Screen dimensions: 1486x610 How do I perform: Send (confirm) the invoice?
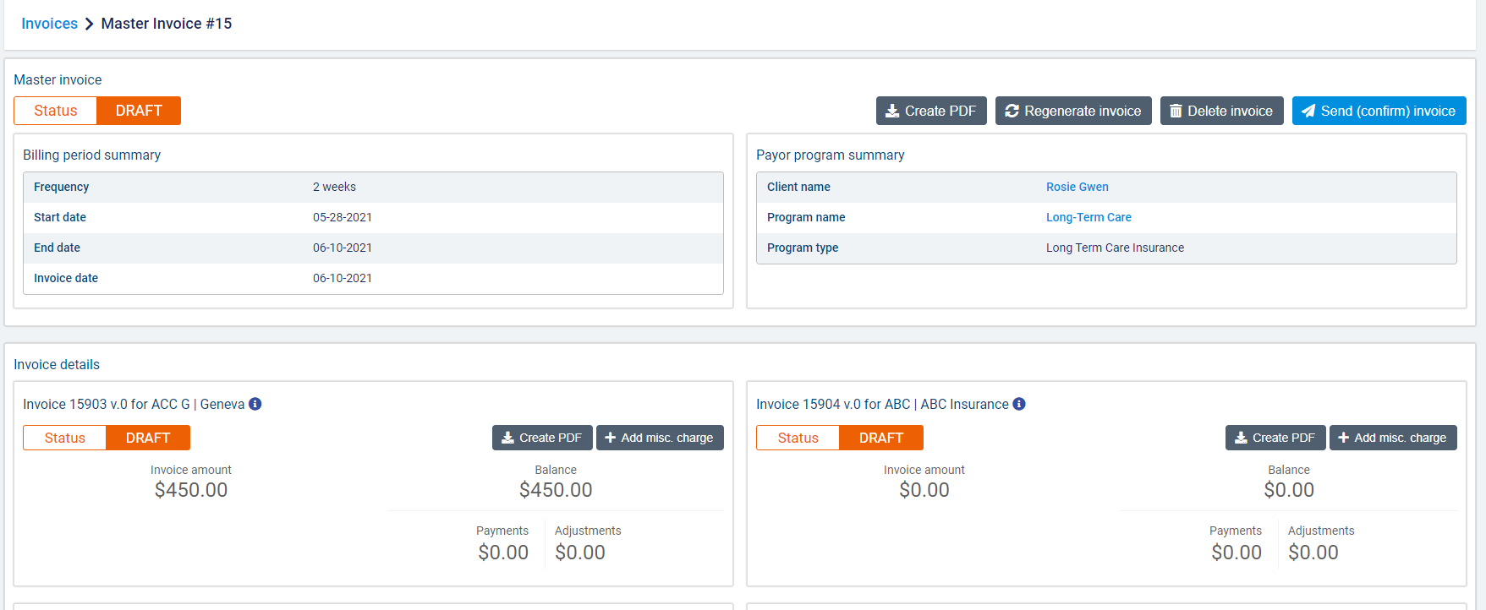(1379, 111)
